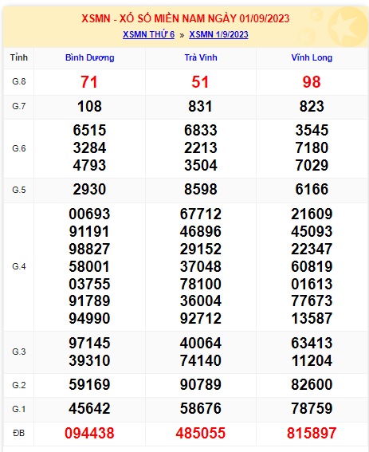This screenshot has height=452, width=369.
Task: Select the Bình Dương province header
Action: tap(89, 57)
